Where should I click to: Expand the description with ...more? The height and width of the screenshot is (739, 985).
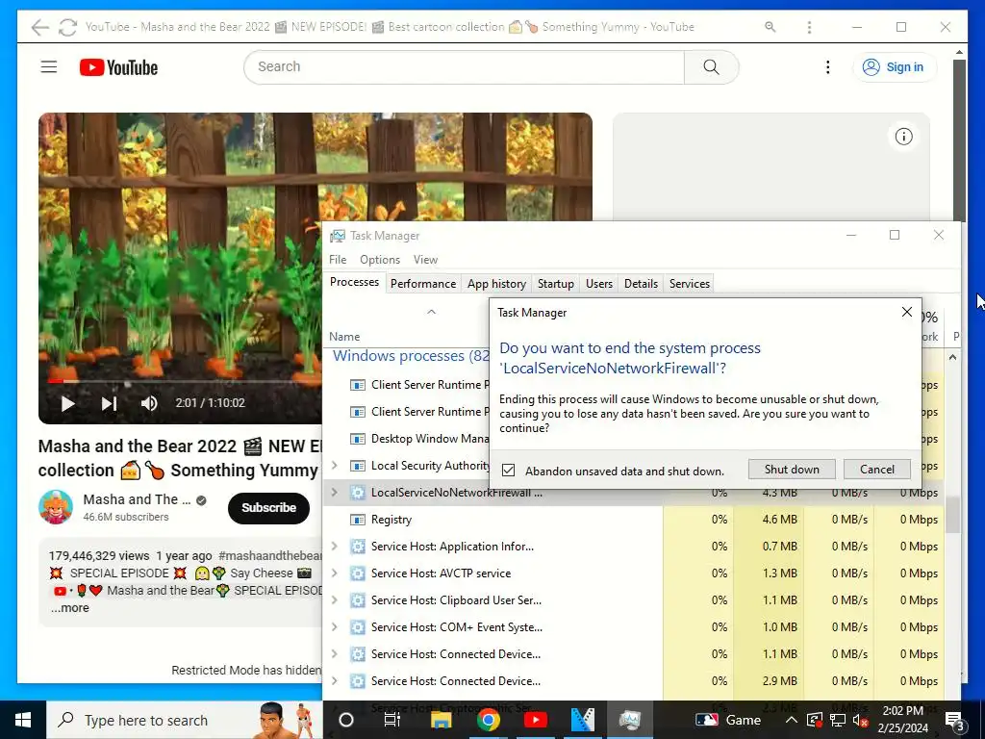coord(69,608)
